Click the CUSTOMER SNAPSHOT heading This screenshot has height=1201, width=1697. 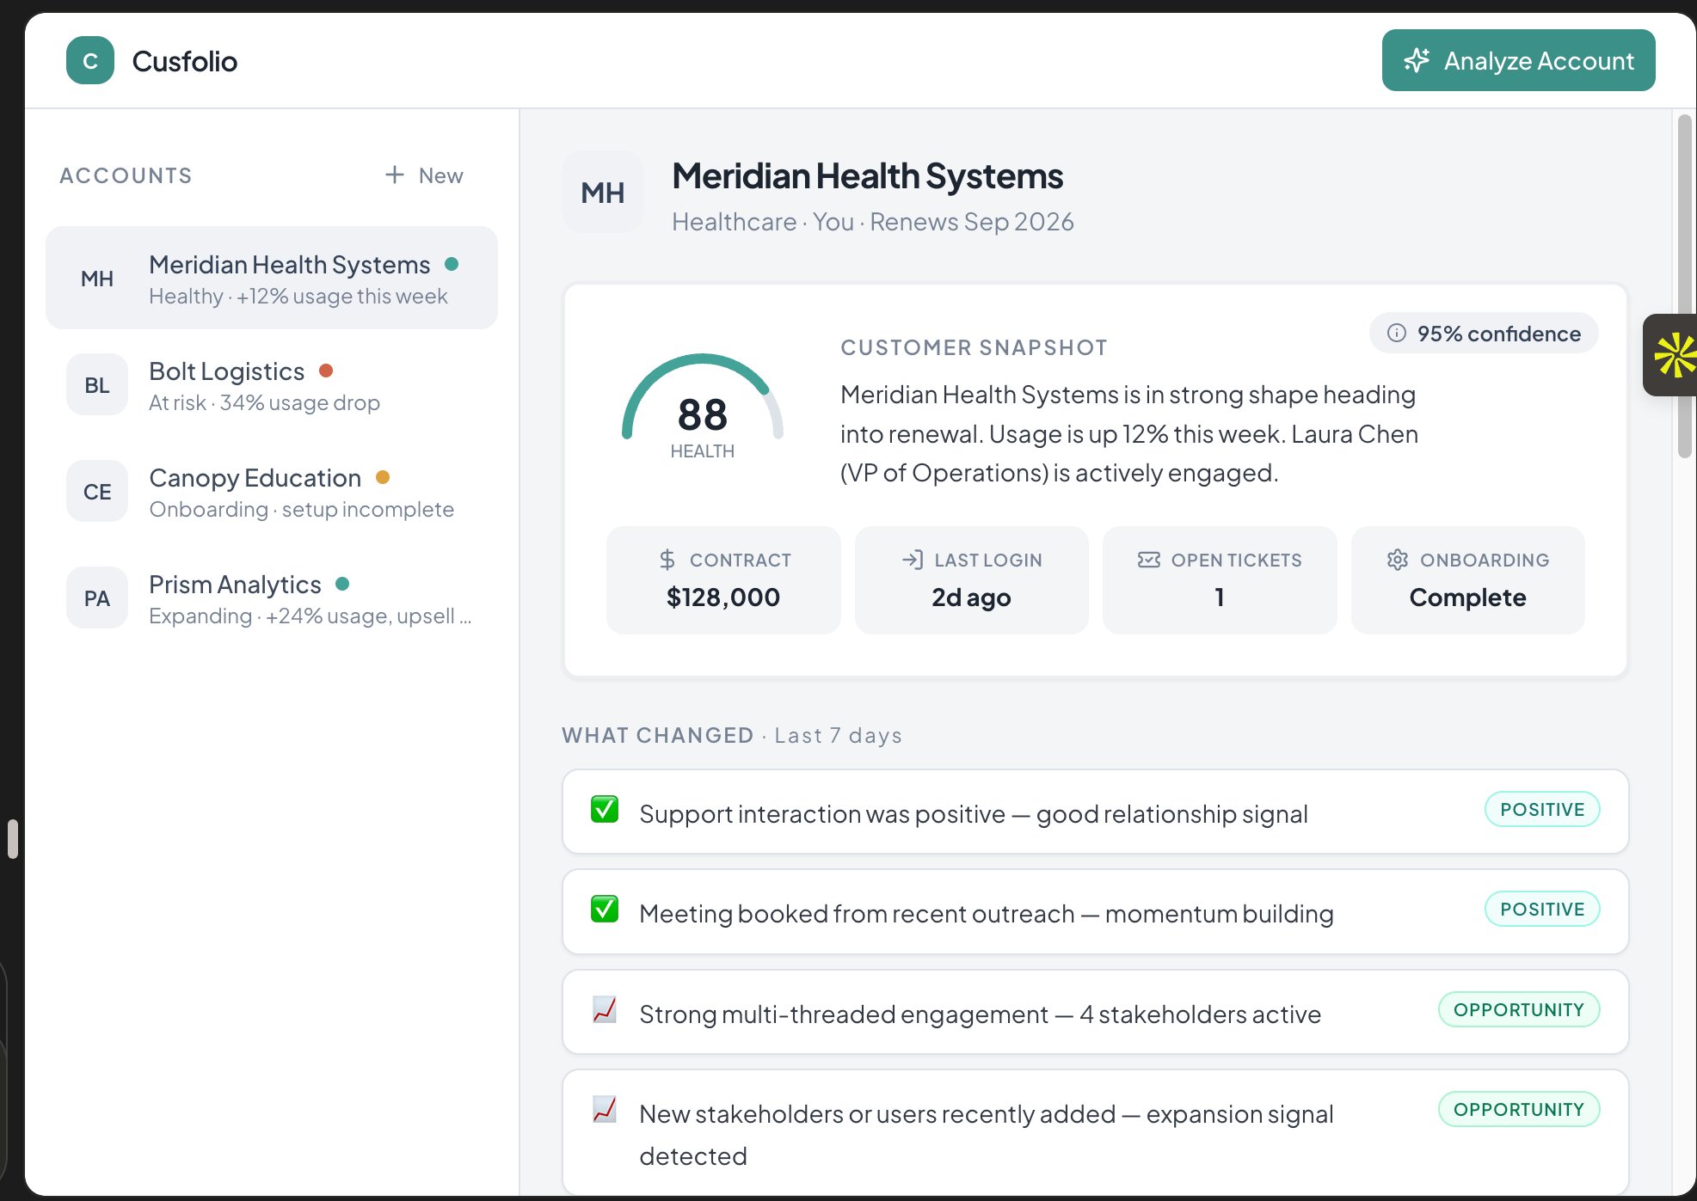click(975, 347)
